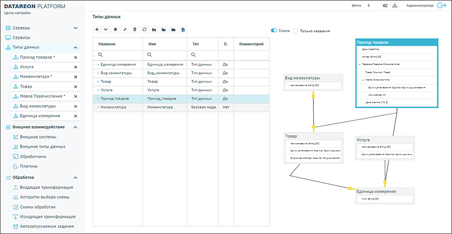Click the pencil edit icon in toolbar
Viewport: 452px width, 234px height.
pos(125,30)
